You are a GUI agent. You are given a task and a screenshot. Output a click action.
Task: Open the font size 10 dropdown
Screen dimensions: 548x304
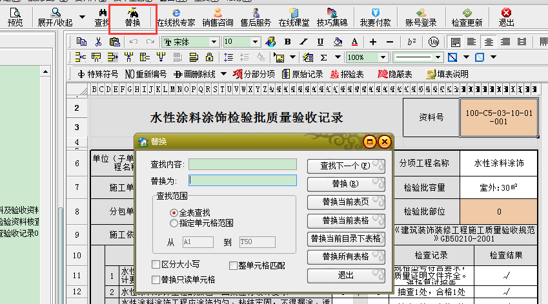(x=255, y=42)
